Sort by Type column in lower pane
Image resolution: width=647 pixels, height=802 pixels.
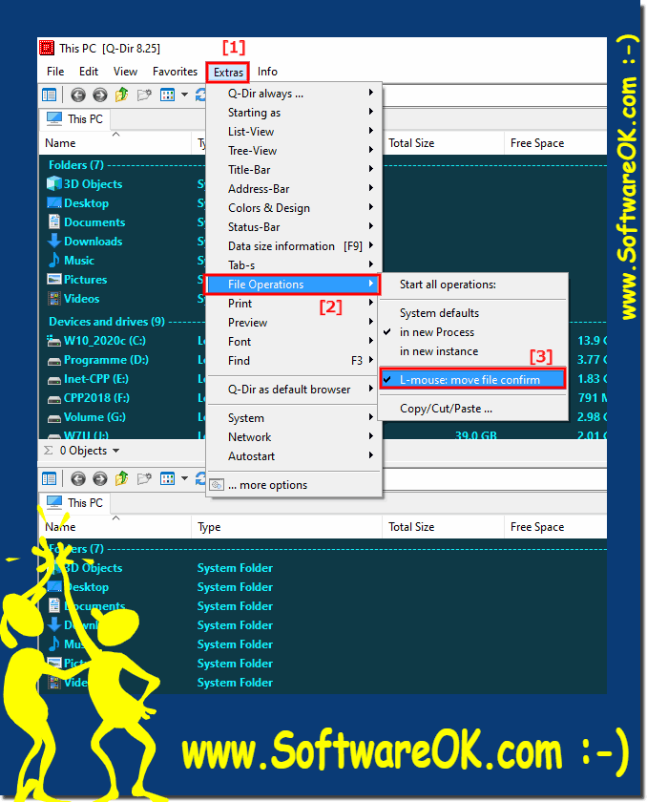point(286,527)
